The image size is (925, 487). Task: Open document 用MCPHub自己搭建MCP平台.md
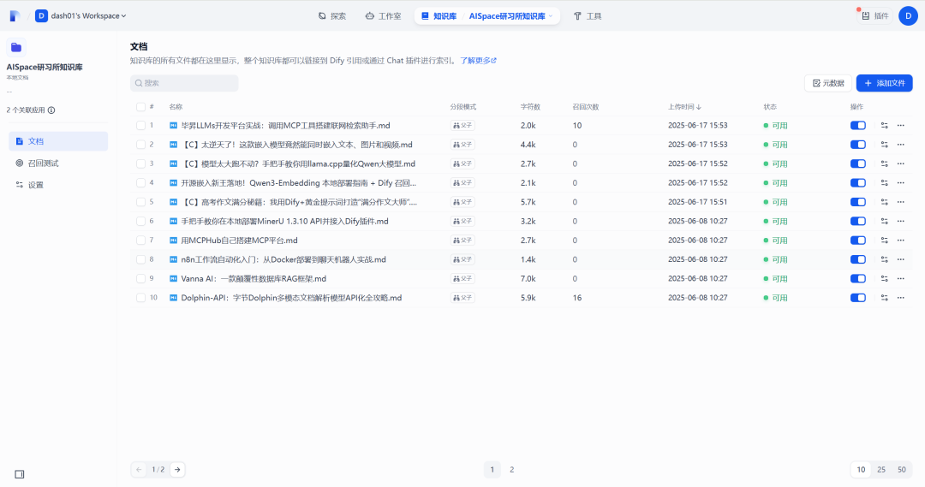pos(240,240)
